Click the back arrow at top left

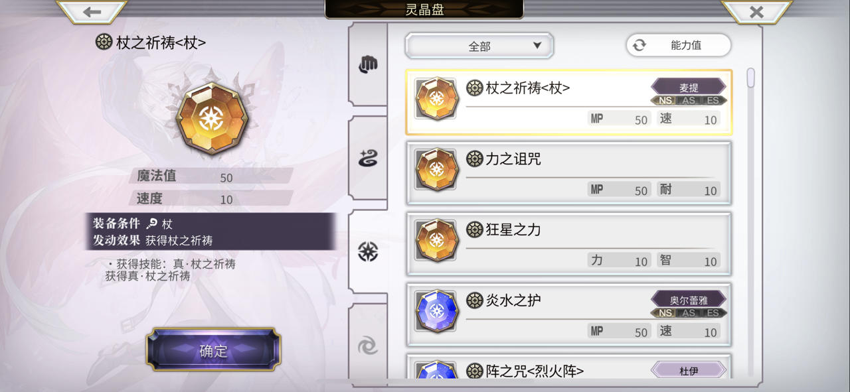[92, 12]
